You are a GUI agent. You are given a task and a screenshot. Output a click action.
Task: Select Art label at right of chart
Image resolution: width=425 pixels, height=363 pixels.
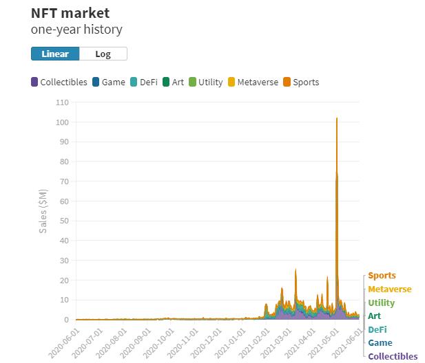click(374, 316)
